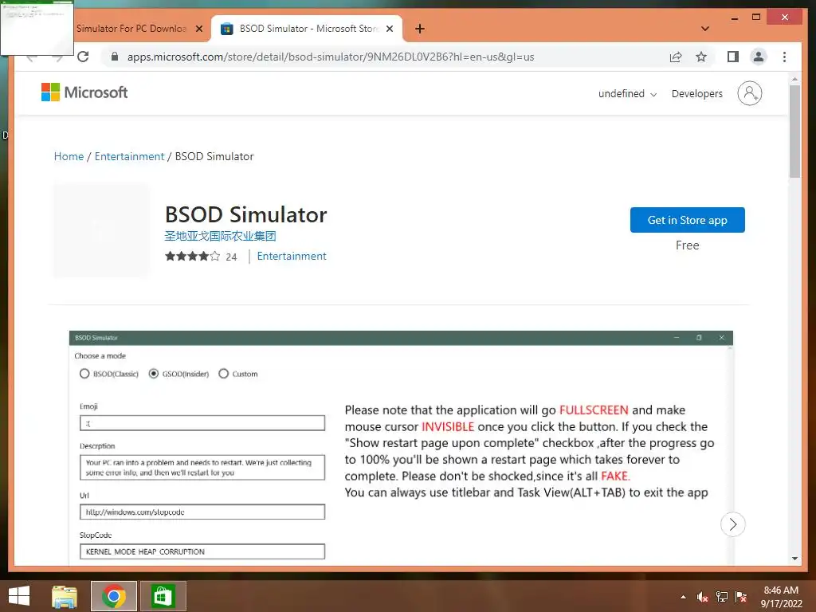Click the BSOD Simulator heading text
This screenshot has width=816, height=612.
pyautogui.click(x=245, y=214)
